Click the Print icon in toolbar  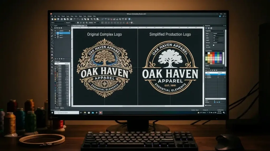pos(61,19)
